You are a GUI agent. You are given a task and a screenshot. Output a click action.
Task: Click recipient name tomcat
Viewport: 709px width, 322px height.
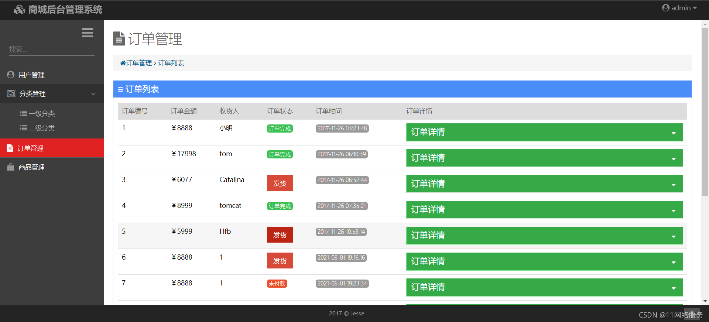coord(230,206)
